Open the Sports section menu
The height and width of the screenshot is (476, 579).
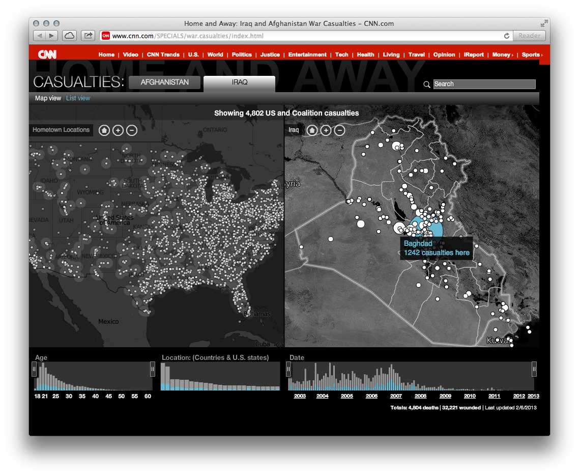(531, 54)
